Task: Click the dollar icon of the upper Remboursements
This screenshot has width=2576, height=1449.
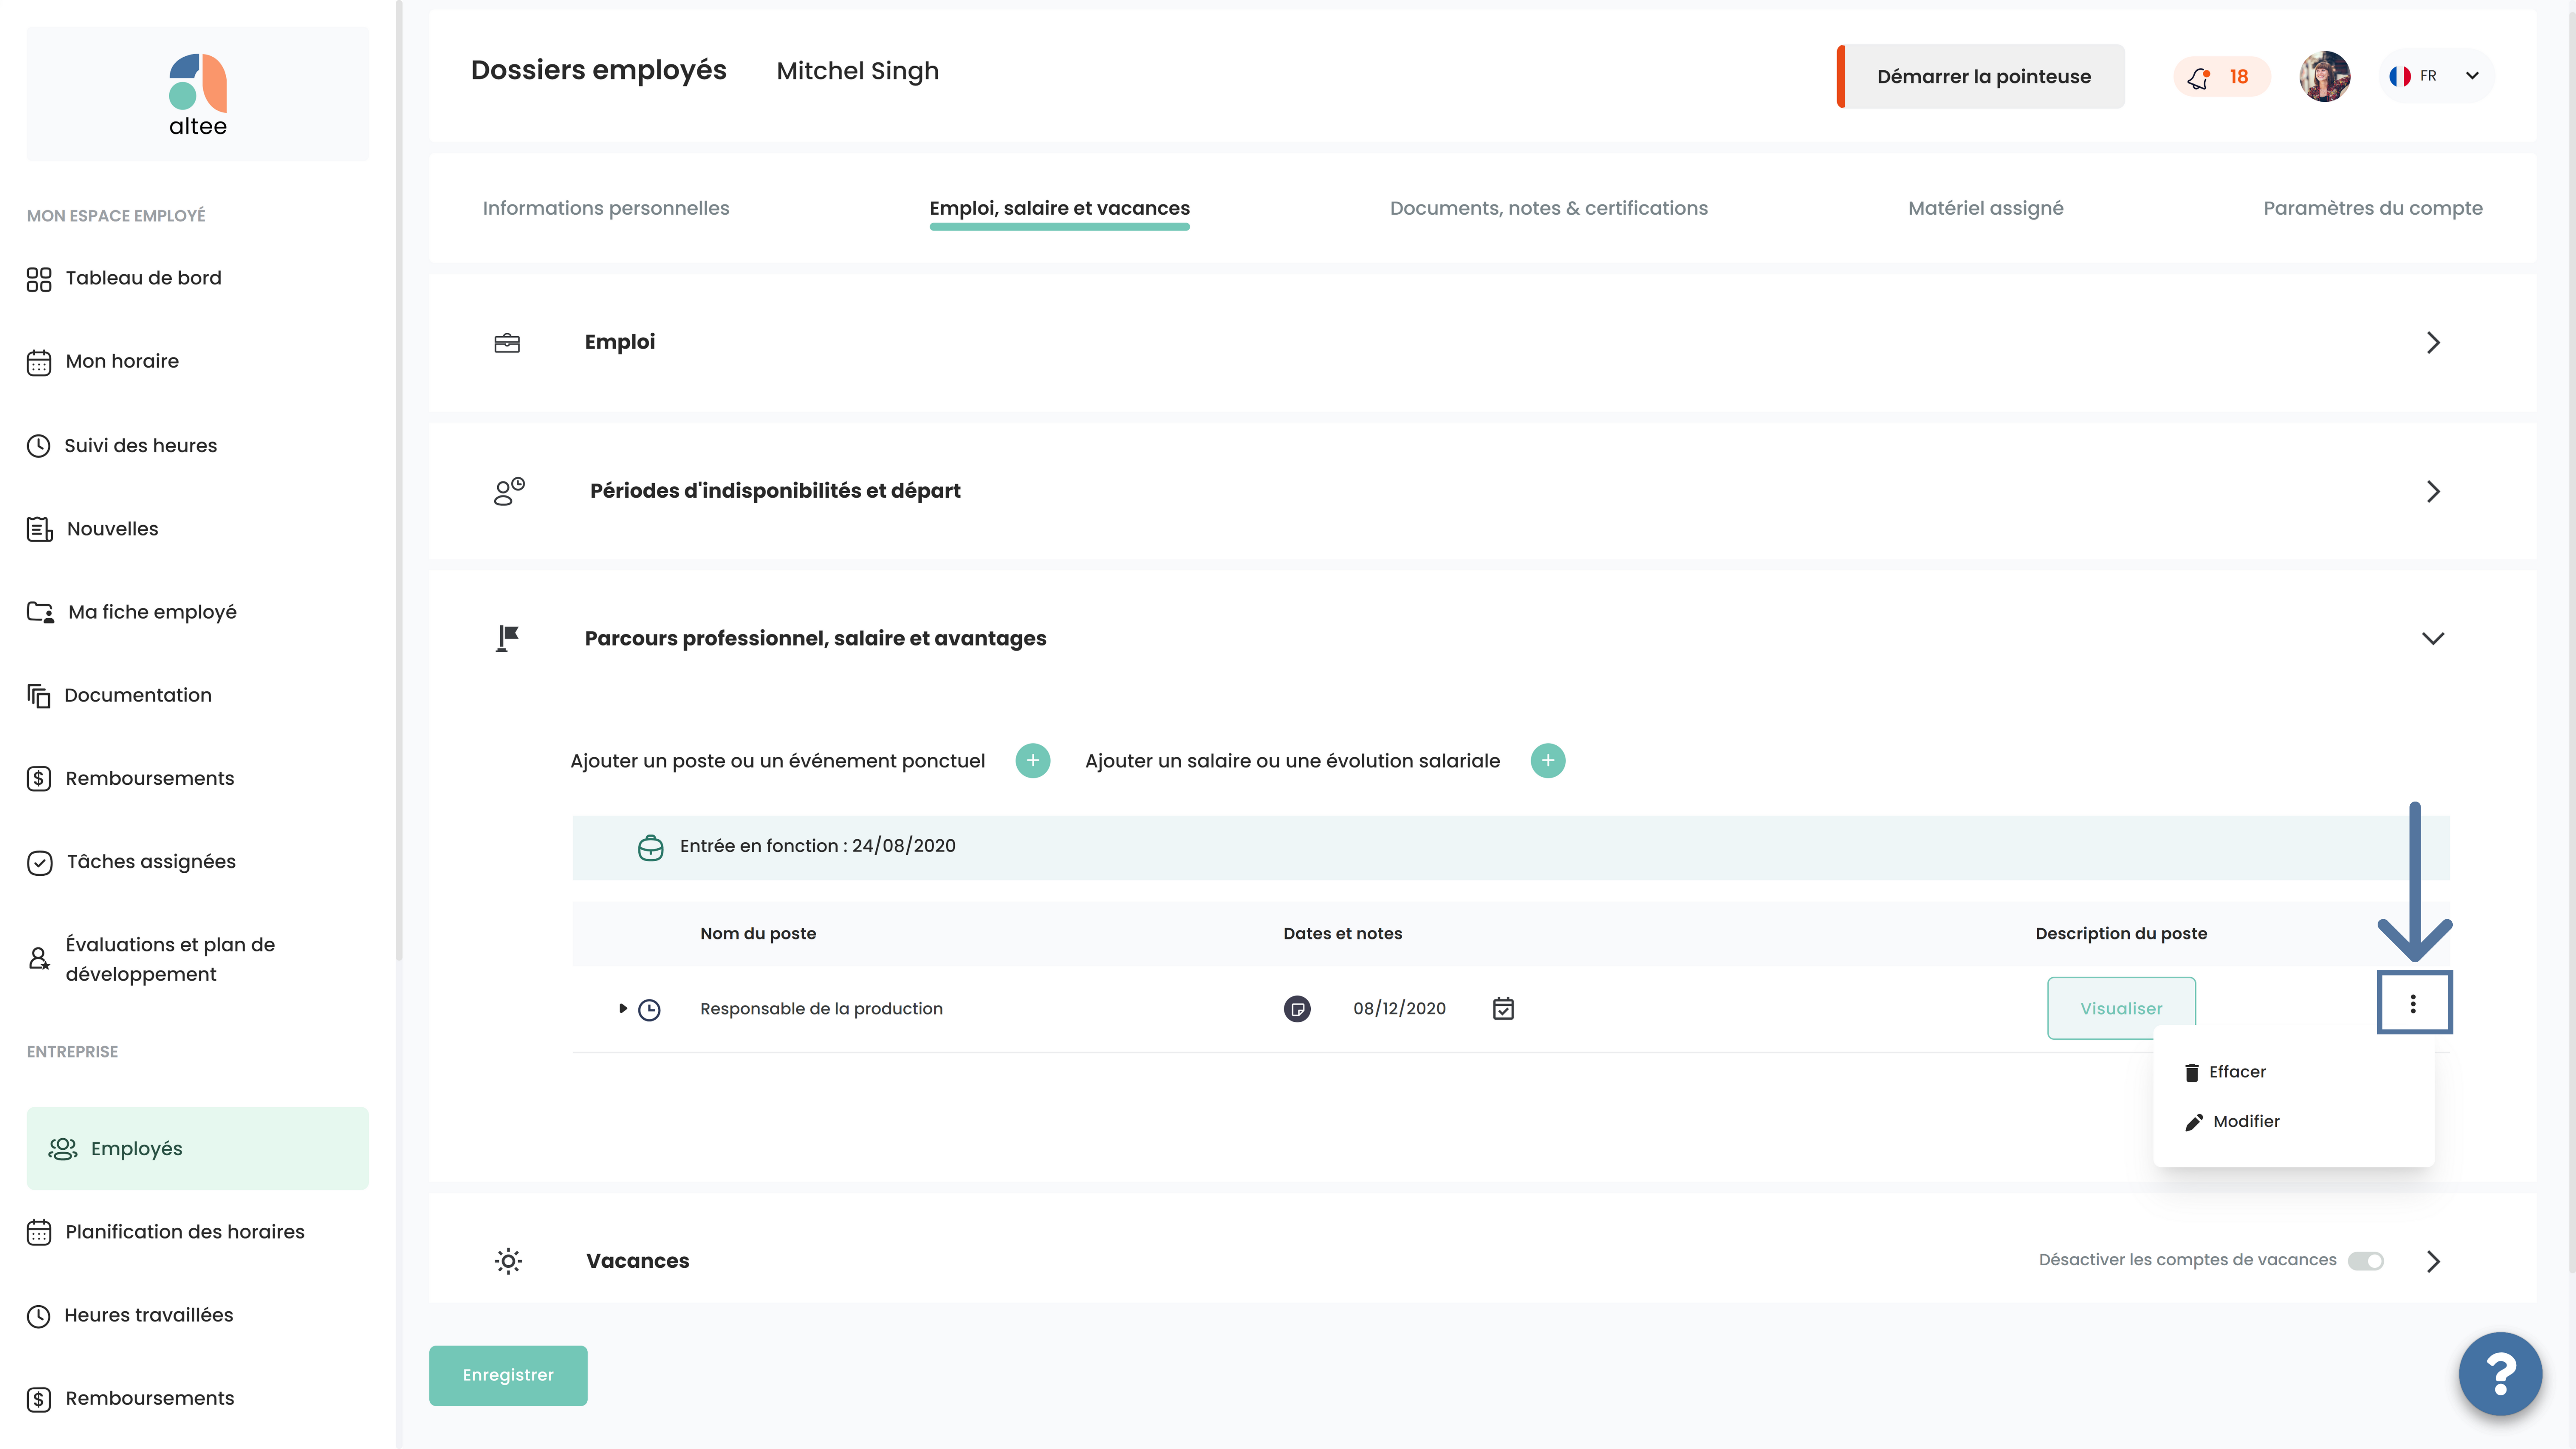Action: coord(39,778)
